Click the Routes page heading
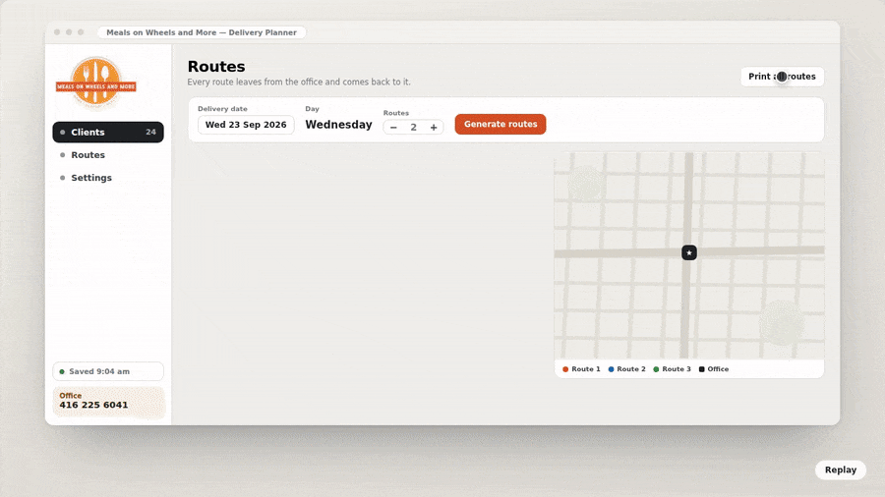 click(x=216, y=67)
